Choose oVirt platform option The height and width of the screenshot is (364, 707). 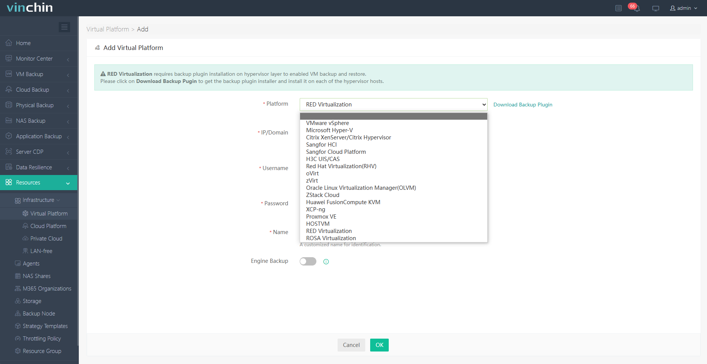point(393,173)
